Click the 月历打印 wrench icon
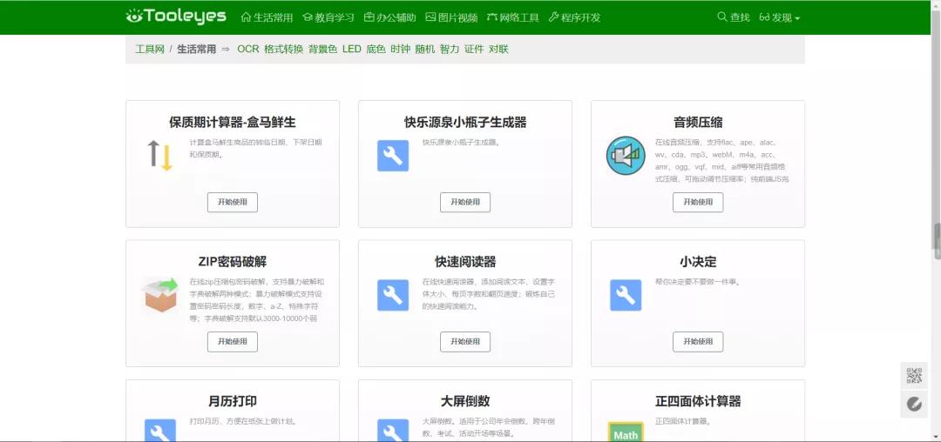Screen dimensions: 941x442 [x=160, y=430]
